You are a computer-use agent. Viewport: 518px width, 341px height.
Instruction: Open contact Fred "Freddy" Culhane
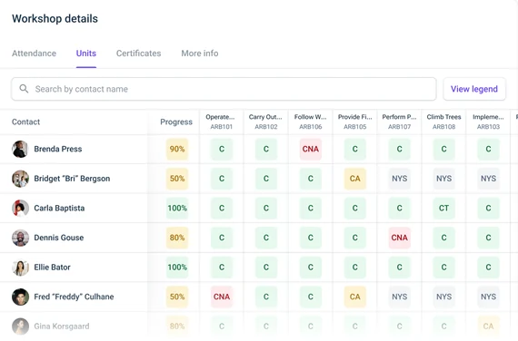[74, 297]
